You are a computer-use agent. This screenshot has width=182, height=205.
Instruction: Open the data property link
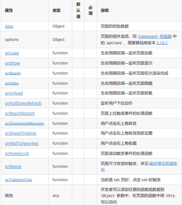[9, 26]
